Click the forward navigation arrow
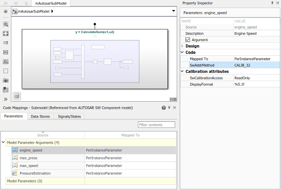The width and height of the screenshot is (281, 190). pos(16,3)
